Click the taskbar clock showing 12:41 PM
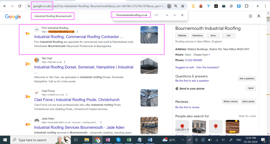The height and width of the screenshot is (144, 270). pyautogui.click(x=250, y=140)
